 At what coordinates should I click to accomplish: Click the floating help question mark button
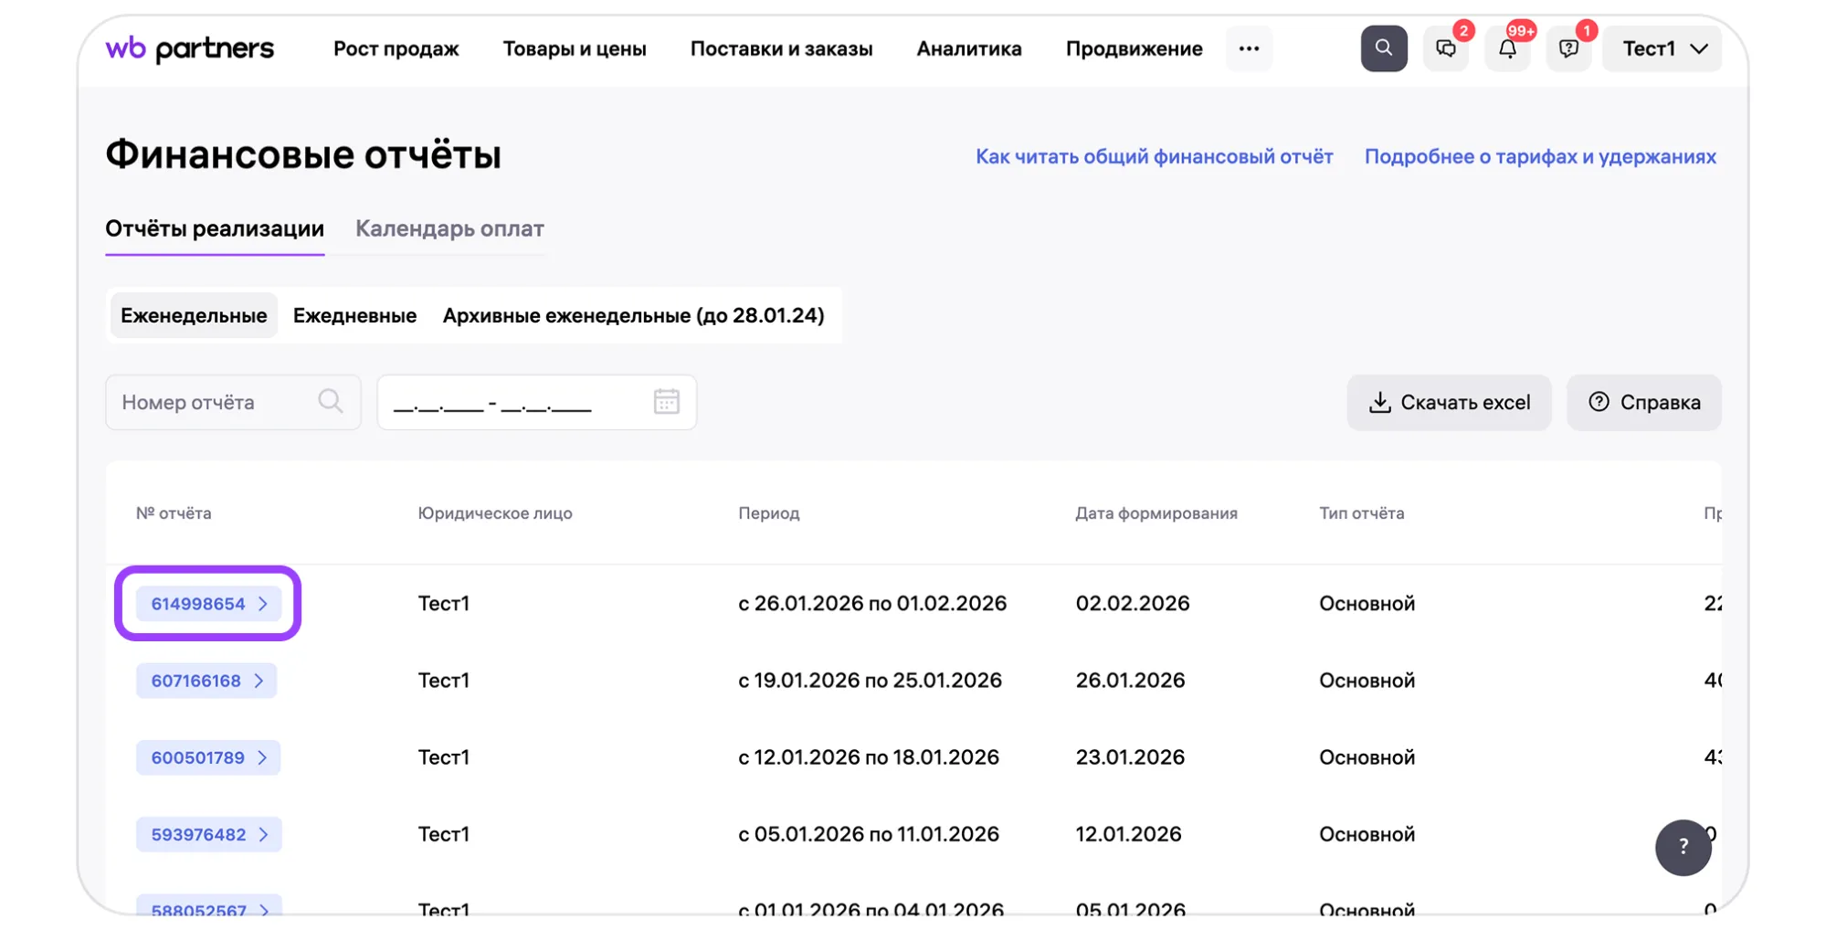pyautogui.click(x=1683, y=847)
